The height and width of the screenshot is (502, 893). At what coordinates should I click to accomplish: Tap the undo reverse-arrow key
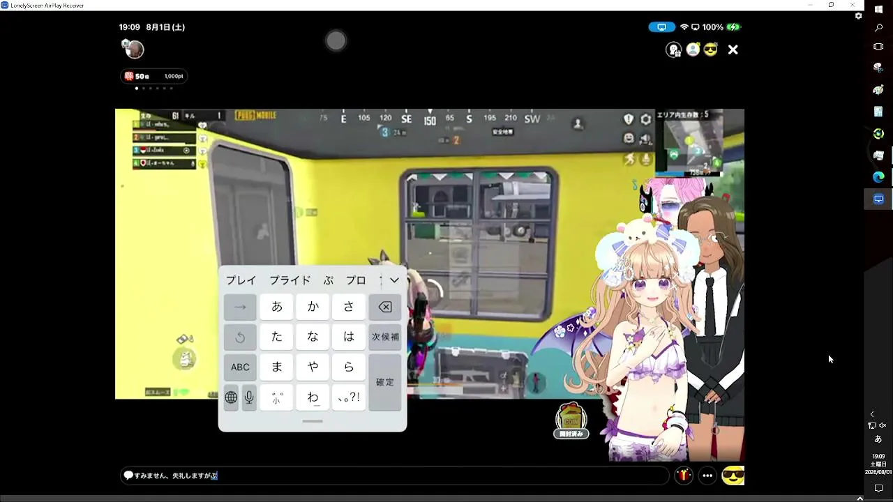pos(240,337)
